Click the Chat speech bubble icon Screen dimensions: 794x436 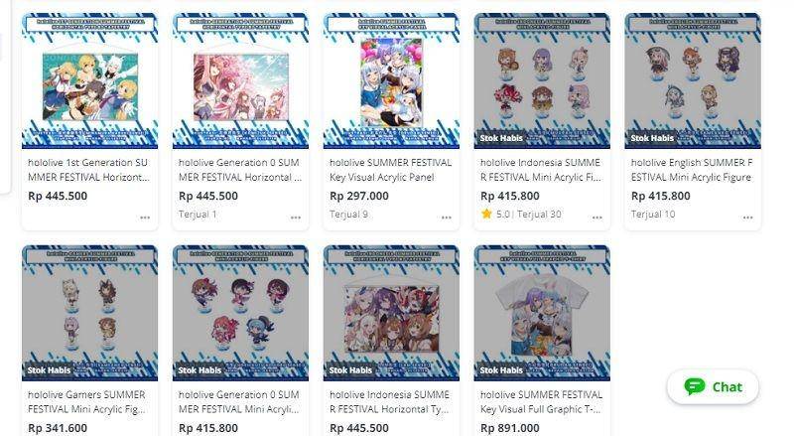coord(694,386)
